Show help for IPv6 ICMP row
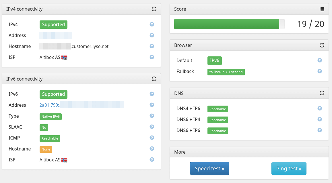This screenshot has height=183, width=332. point(152,138)
